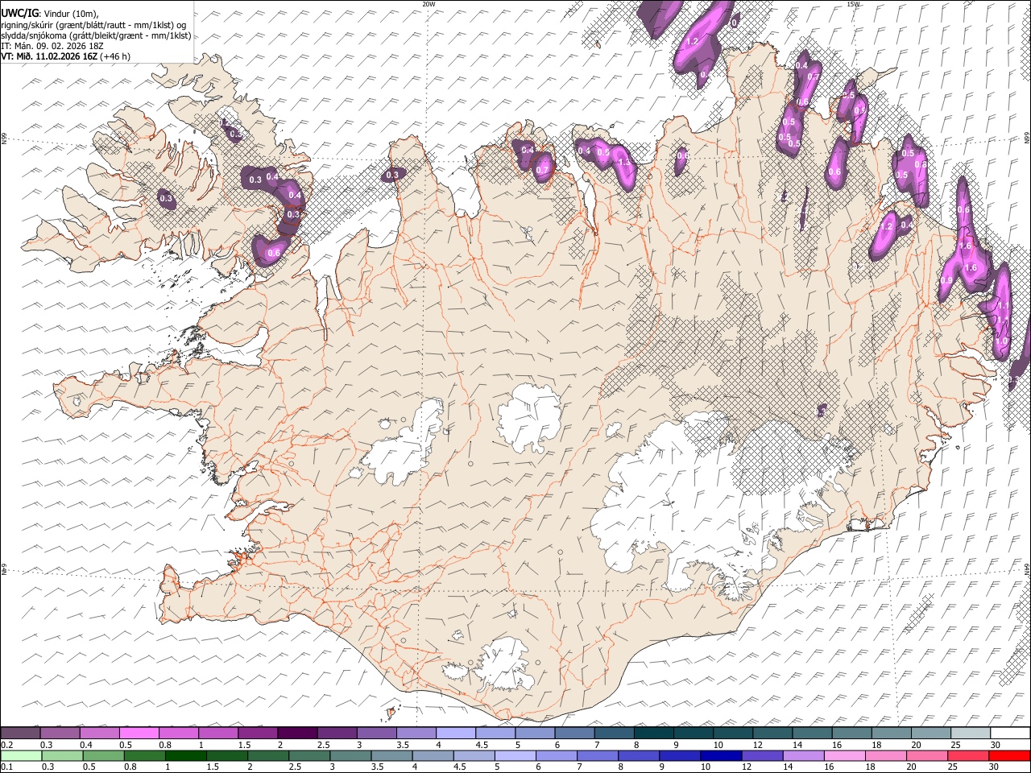
Task: Select the light violet swatch labeled 14 in lower bar
Action: (x=803, y=755)
